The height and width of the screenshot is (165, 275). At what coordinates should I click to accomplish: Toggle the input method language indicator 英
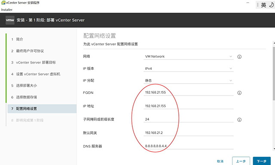tap(263, 5)
